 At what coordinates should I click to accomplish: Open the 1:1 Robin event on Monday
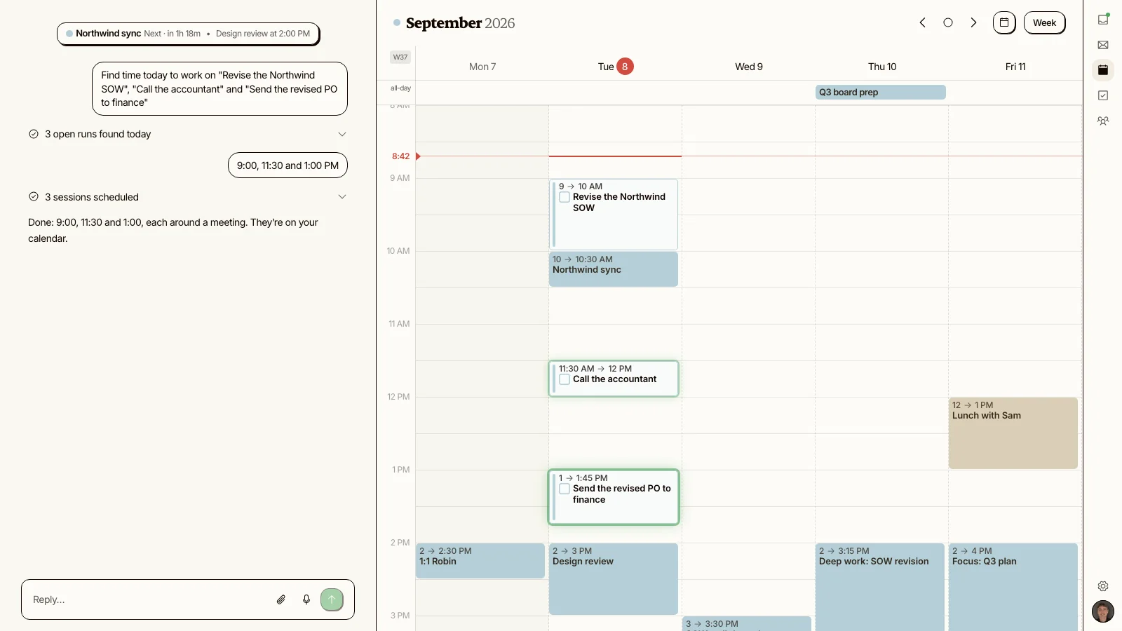(480, 561)
